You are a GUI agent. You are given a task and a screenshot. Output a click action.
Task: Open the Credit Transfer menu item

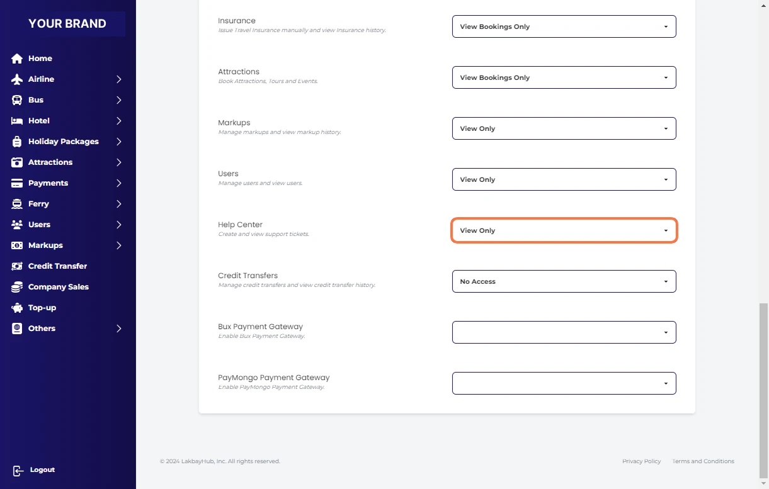(x=57, y=266)
